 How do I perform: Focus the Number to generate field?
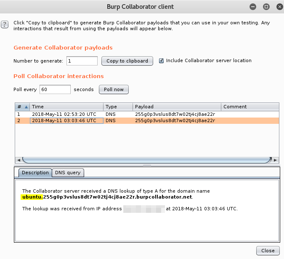tap(82, 61)
